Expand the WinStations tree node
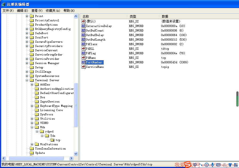This screenshot has width=239, height=168. 32,144
